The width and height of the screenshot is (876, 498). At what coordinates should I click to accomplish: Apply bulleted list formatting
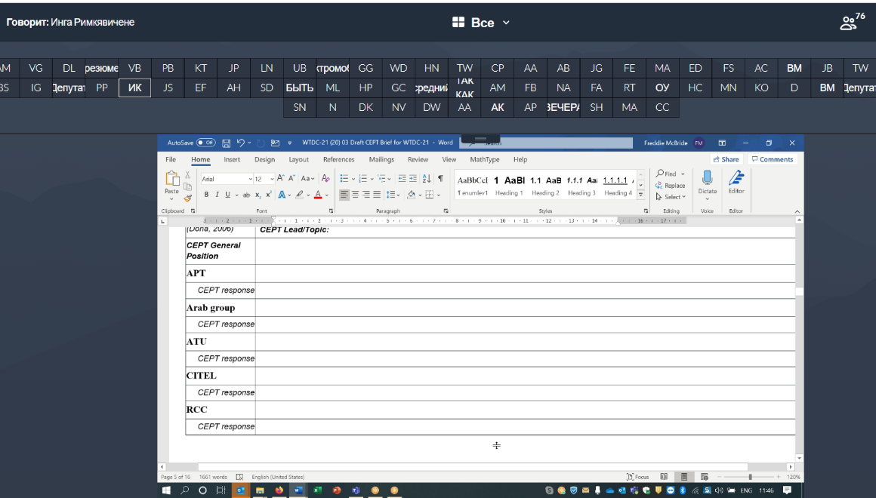point(344,179)
